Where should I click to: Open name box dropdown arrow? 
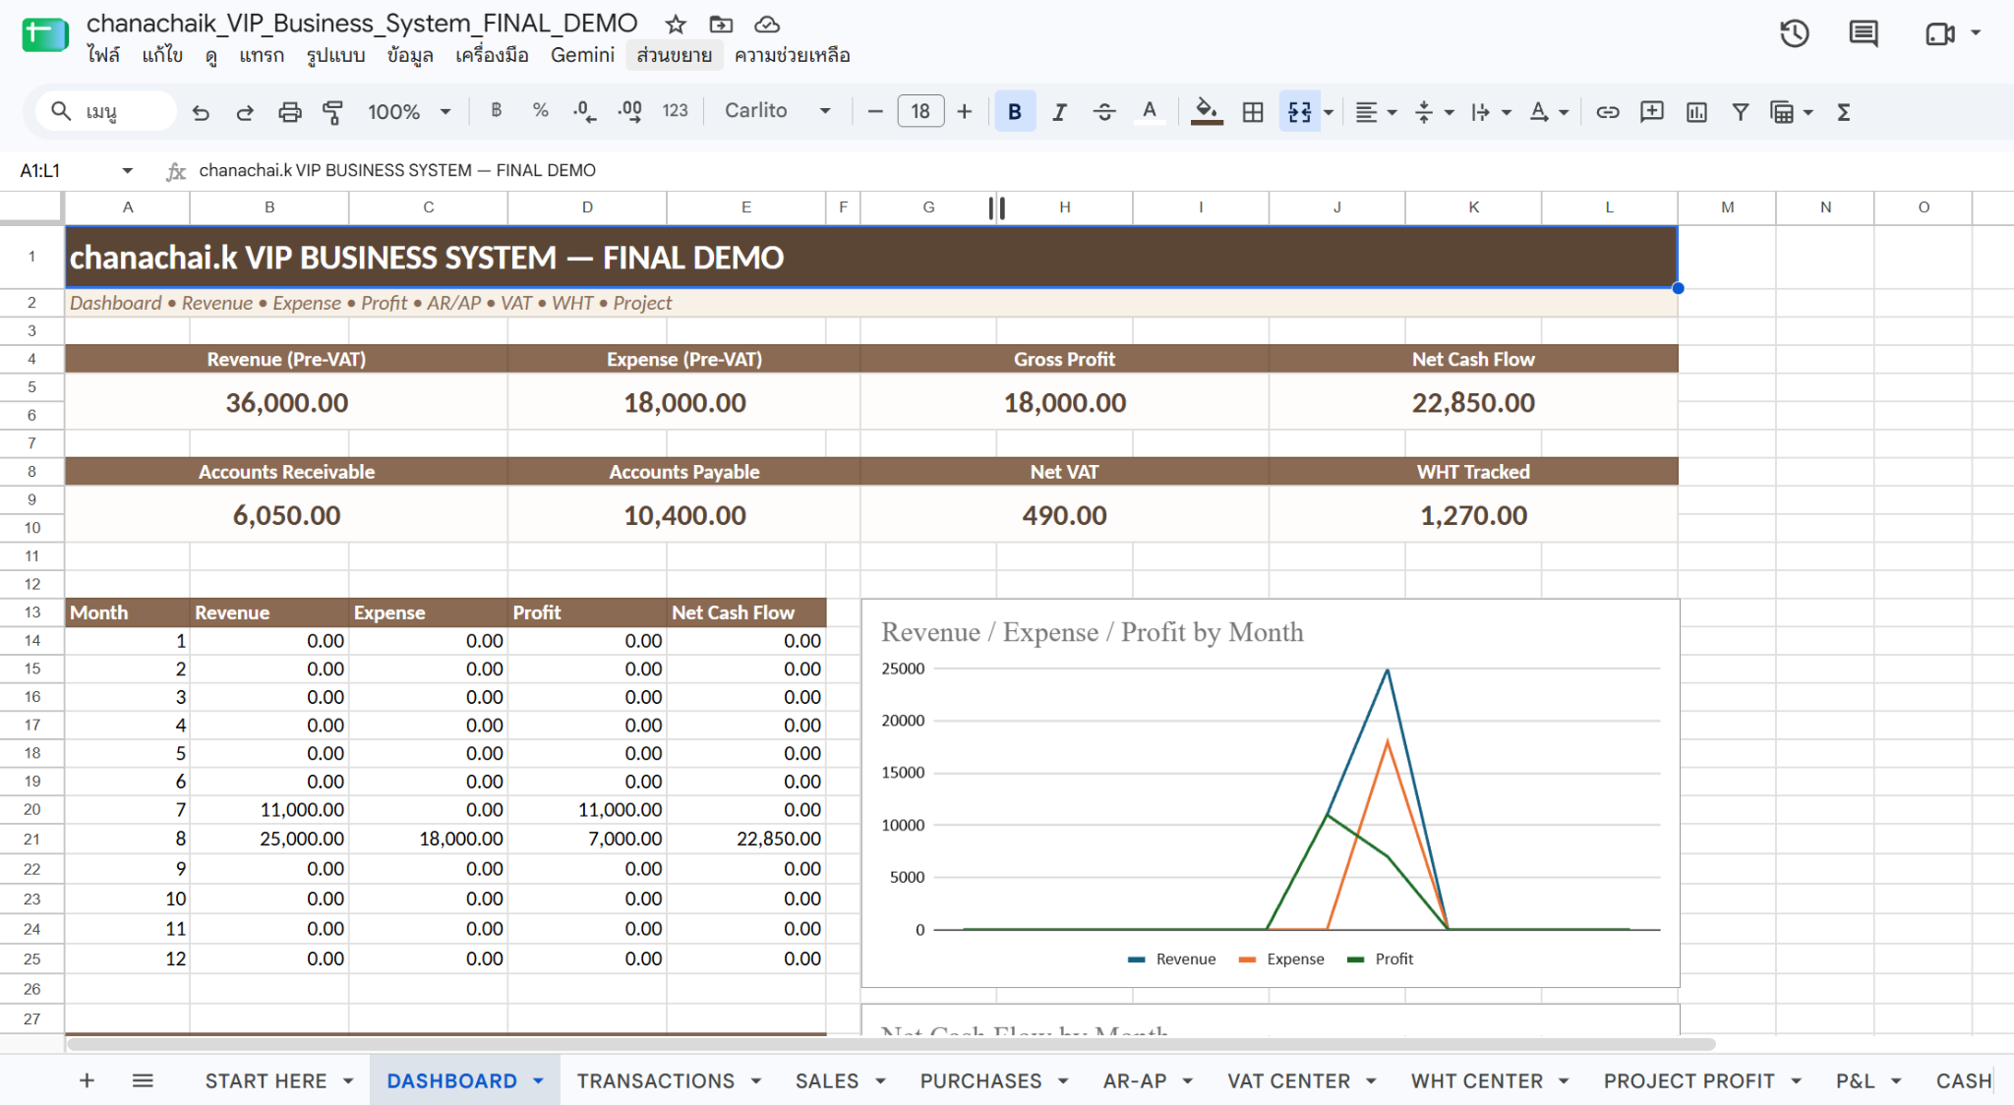[127, 170]
